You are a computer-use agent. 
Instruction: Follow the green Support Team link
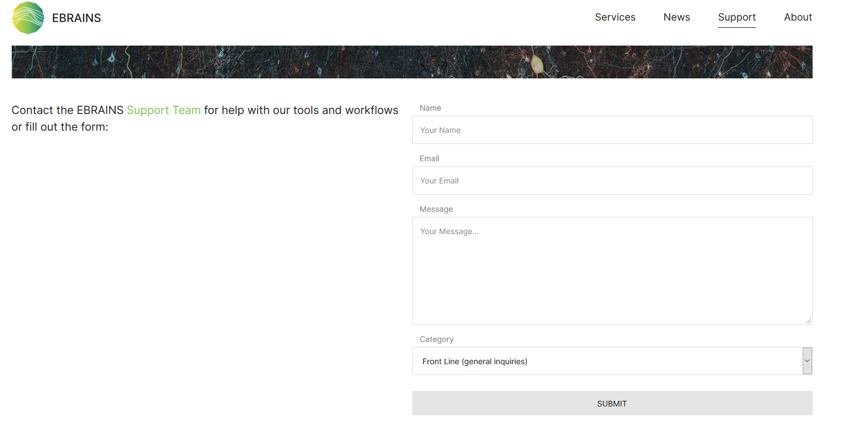tap(164, 110)
